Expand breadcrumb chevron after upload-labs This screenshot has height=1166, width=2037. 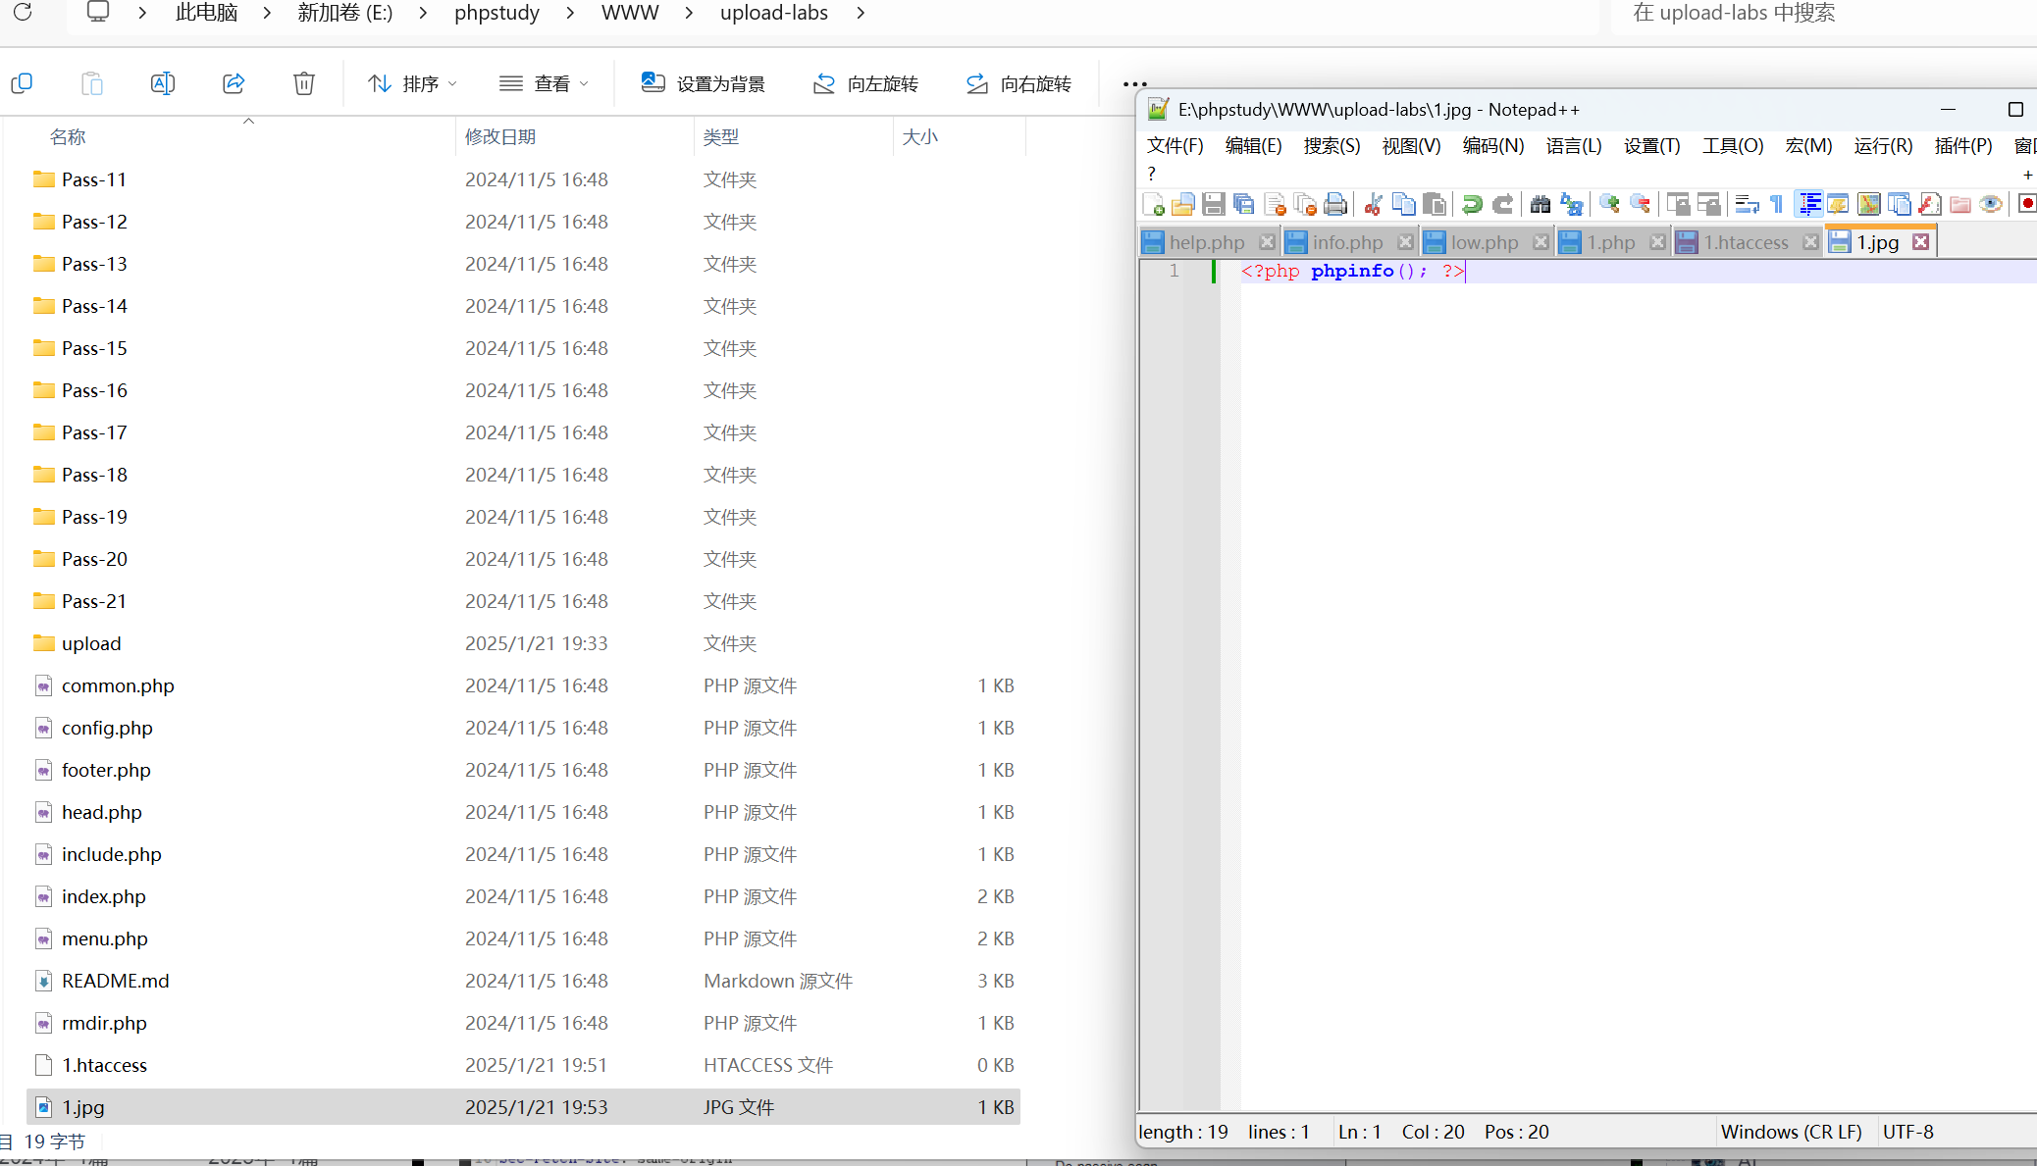[861, 13]
